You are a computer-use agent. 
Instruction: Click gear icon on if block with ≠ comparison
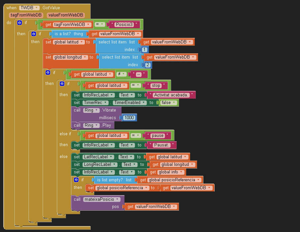coord(48,72)
